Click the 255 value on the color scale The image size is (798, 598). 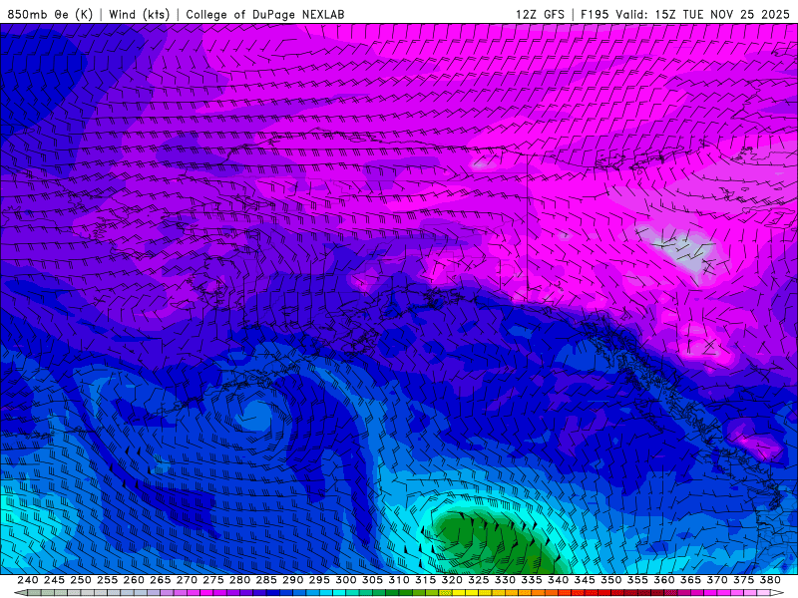click(107, 580)
